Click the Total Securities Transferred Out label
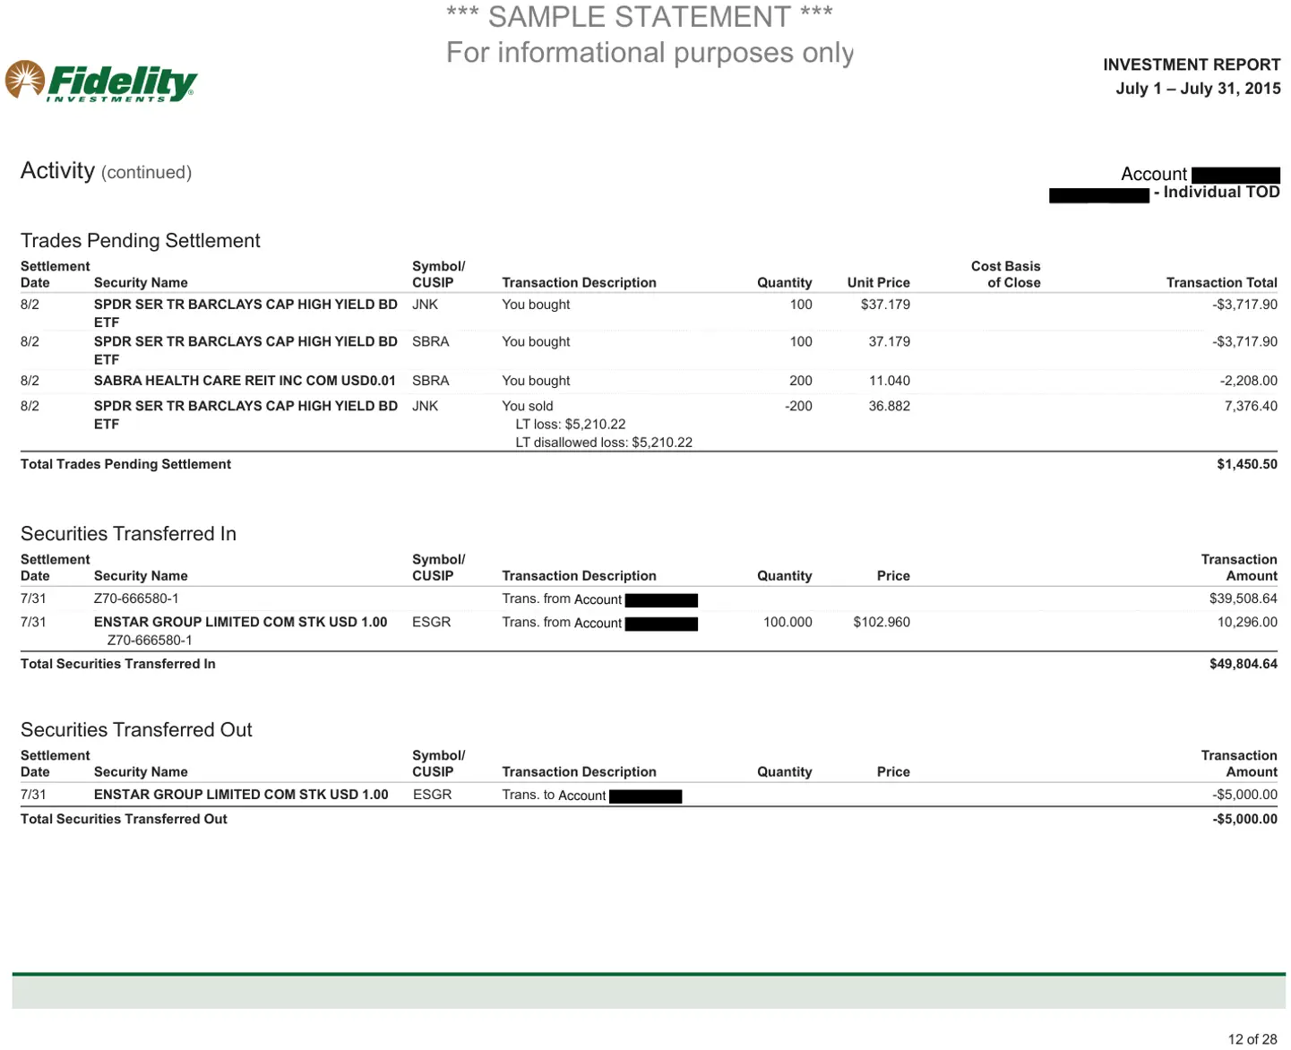1291x1050 pixels. point(124,819)
